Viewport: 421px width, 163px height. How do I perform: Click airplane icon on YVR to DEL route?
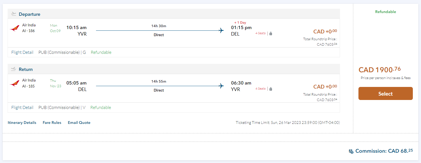(221, 30)
